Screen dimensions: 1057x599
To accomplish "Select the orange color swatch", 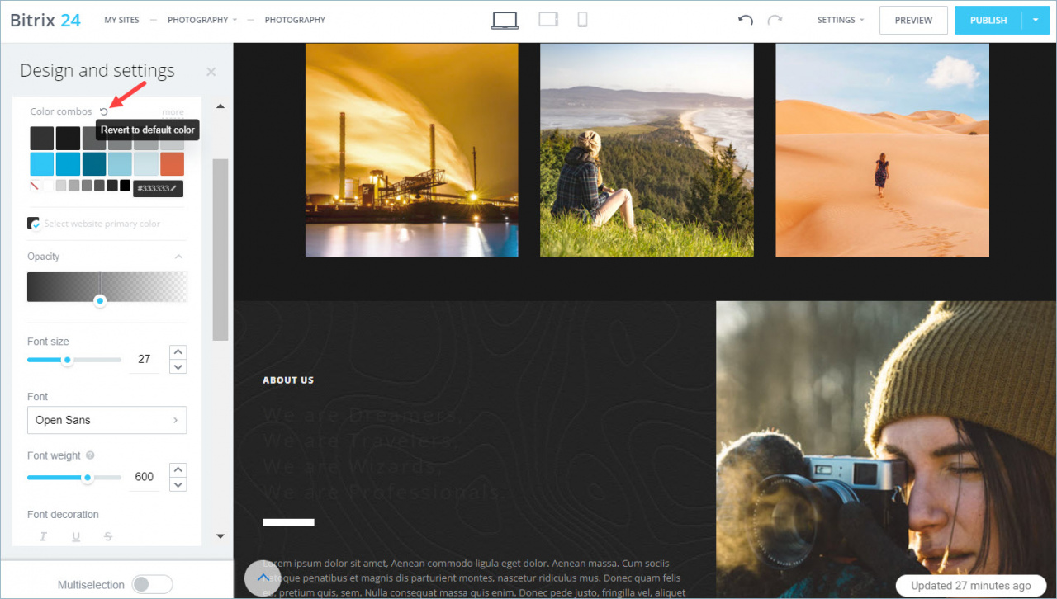I will pyautogui.click(x=172, y=164).
